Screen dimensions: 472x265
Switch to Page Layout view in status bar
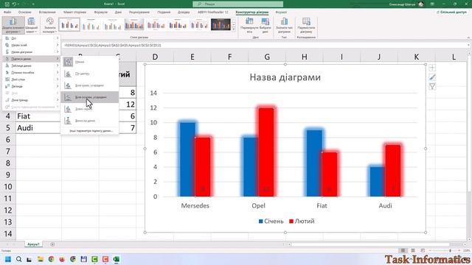(413, 250)
